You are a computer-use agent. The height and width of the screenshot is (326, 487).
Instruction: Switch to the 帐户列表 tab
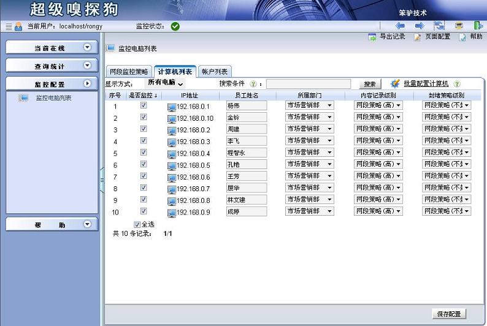(215, 72)
